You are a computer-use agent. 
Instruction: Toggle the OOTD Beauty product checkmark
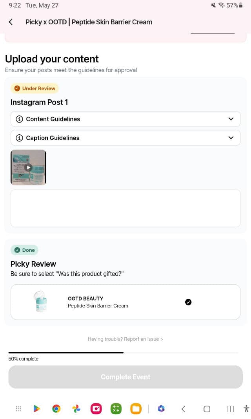click(x=188, y=302)
